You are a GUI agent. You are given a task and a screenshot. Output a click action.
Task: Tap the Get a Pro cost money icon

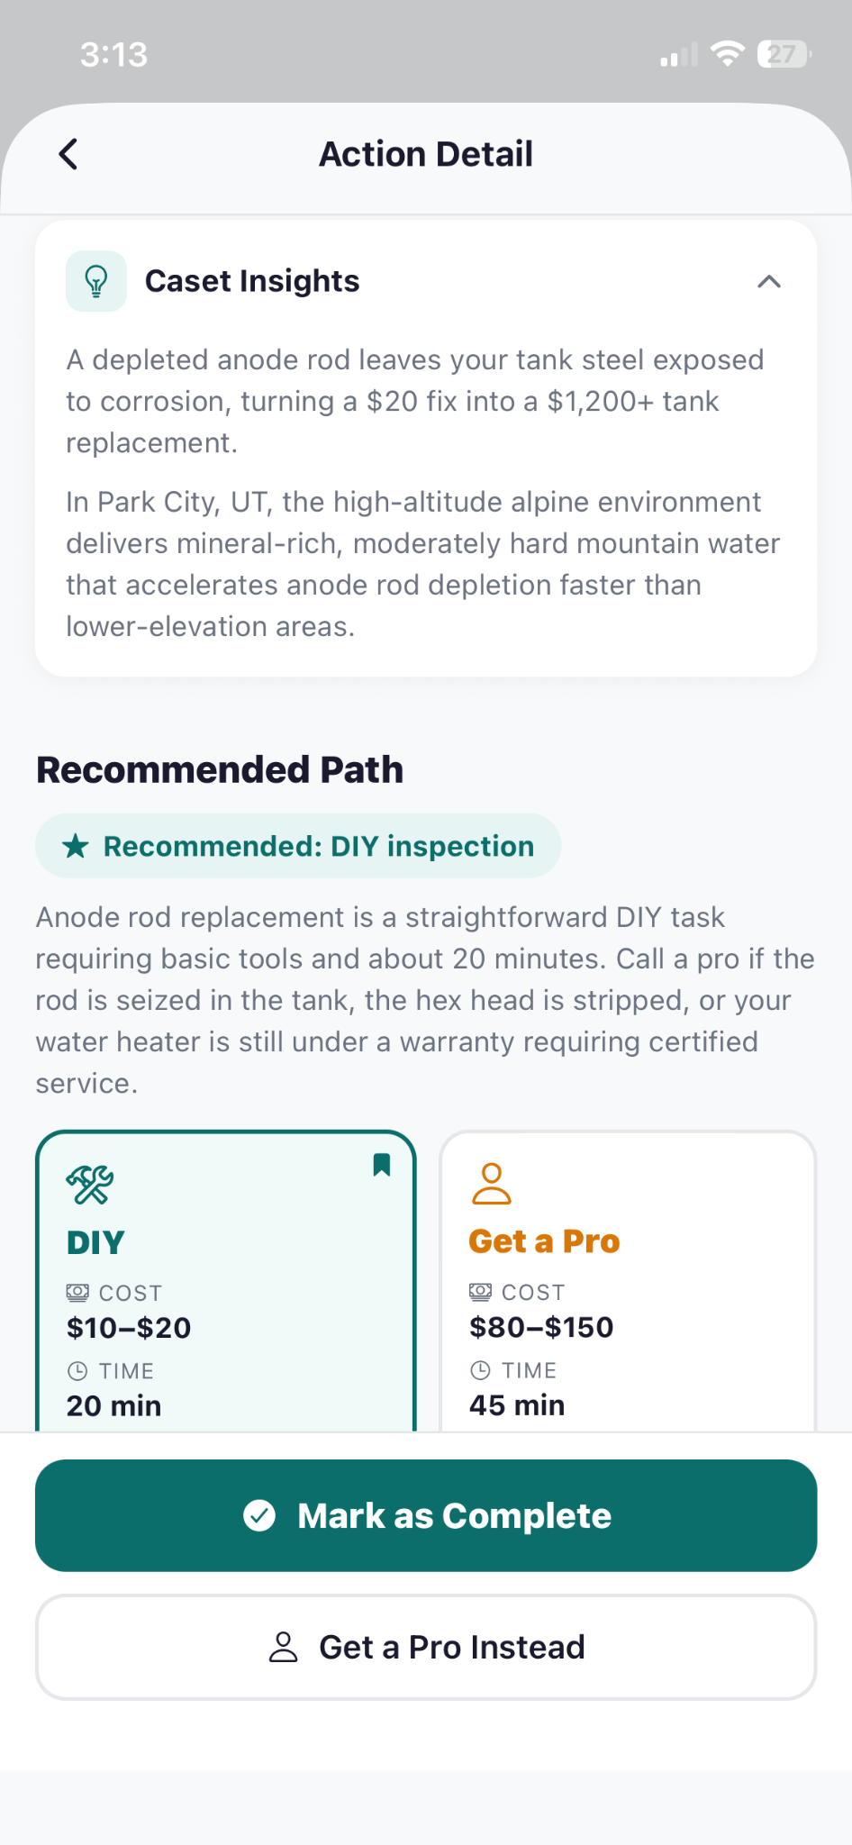[481, 1292]
